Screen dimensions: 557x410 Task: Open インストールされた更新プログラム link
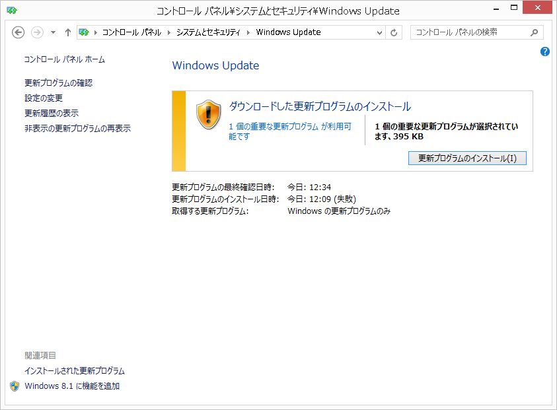75,371
